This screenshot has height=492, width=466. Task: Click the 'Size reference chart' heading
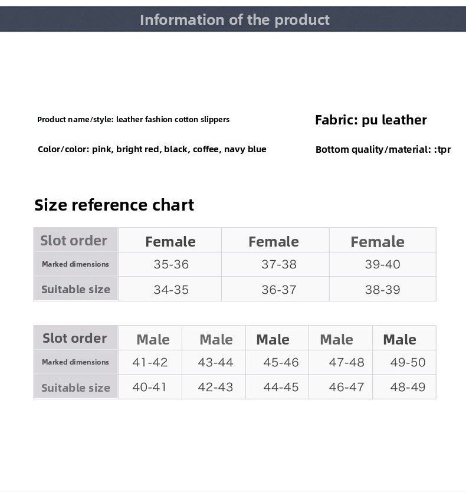point(114,205)
